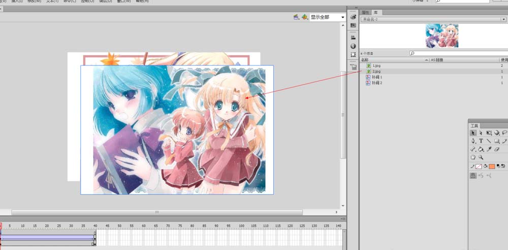Click the stroke color pencil icon
508x250 pixels.
472,166
